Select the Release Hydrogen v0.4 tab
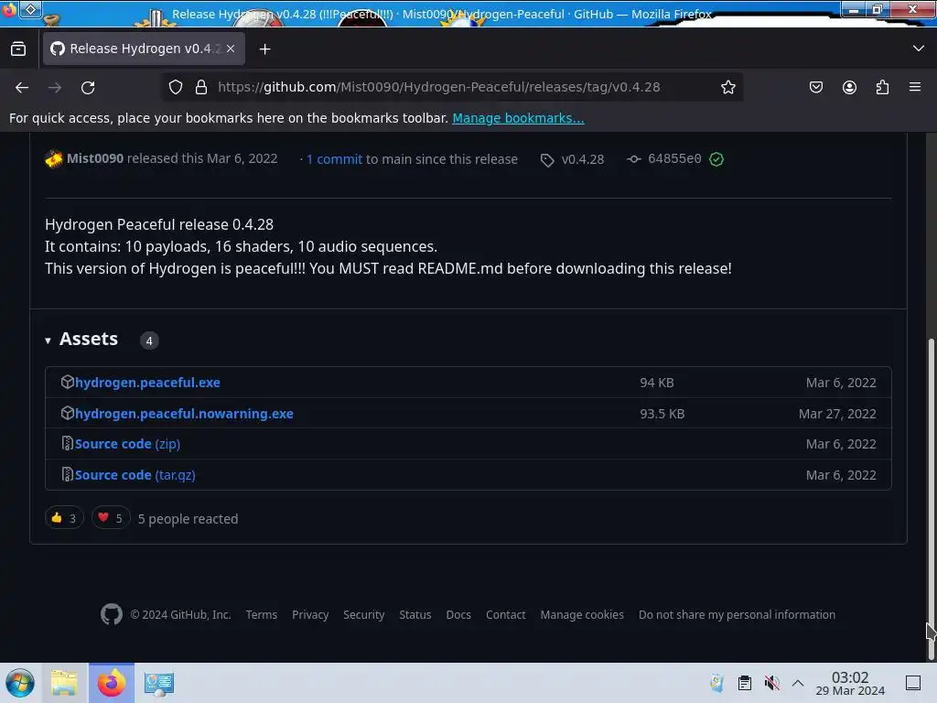Viewport: 937px width, 703px height. (144, 49)
